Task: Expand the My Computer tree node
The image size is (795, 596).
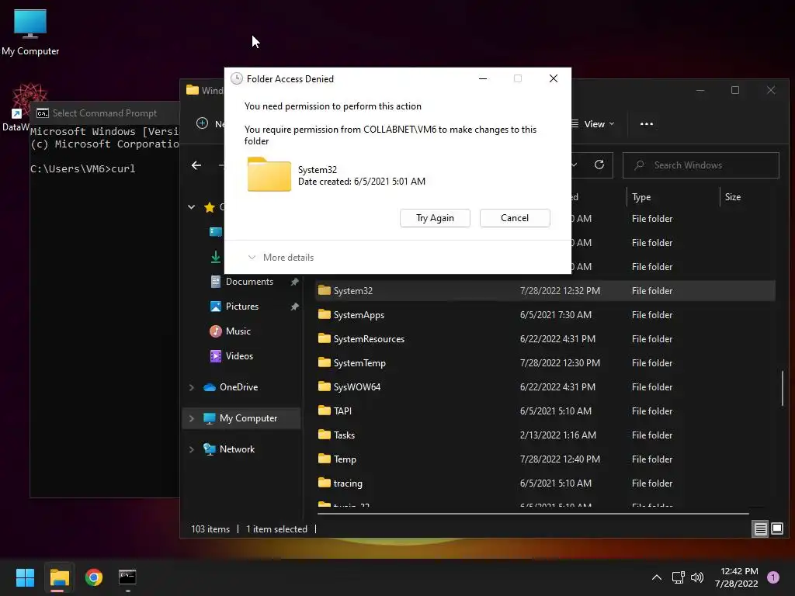Action: point(191,418)
